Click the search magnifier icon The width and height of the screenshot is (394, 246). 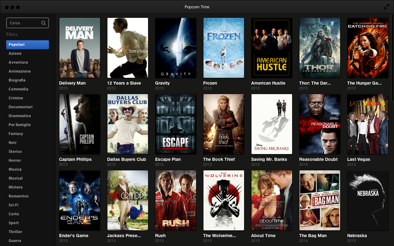tap(43, 23)
